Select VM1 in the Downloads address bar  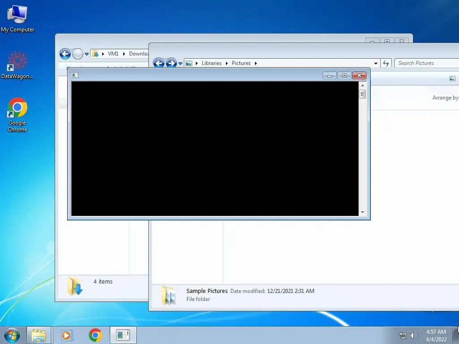click(x=113, y=54)
